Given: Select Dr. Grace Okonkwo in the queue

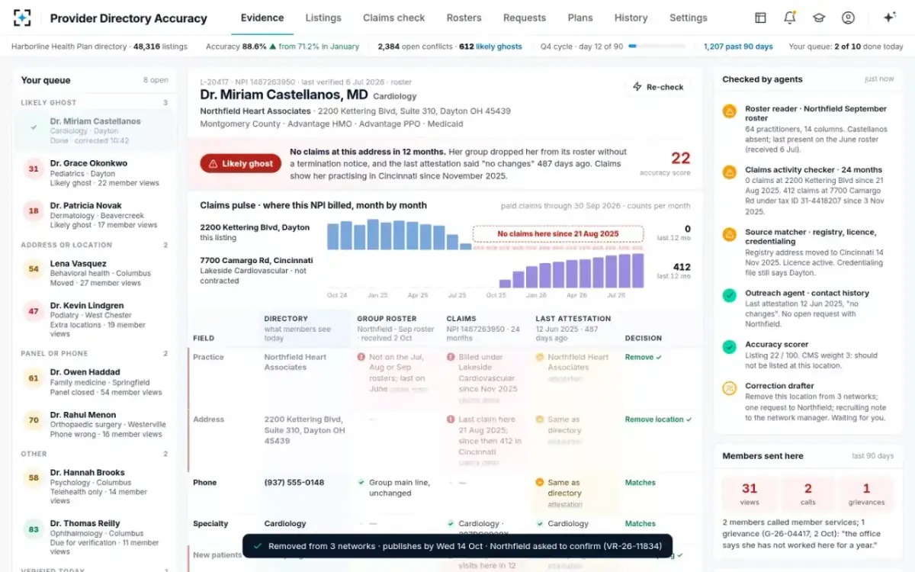Looking at the screenshot, I should [x=95, y=173].
